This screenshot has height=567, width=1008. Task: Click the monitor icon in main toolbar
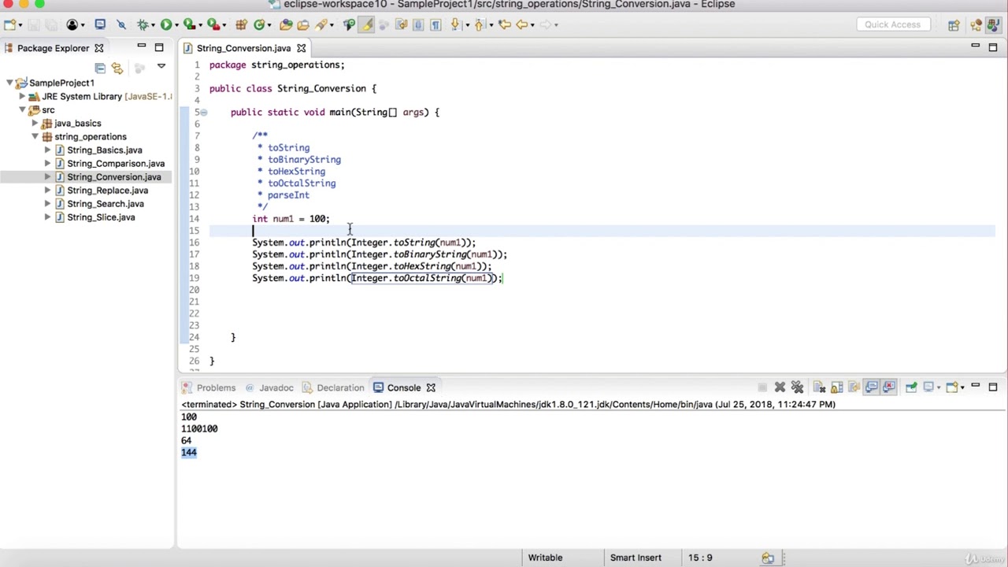pyautogui.click(x=101, y=24)
